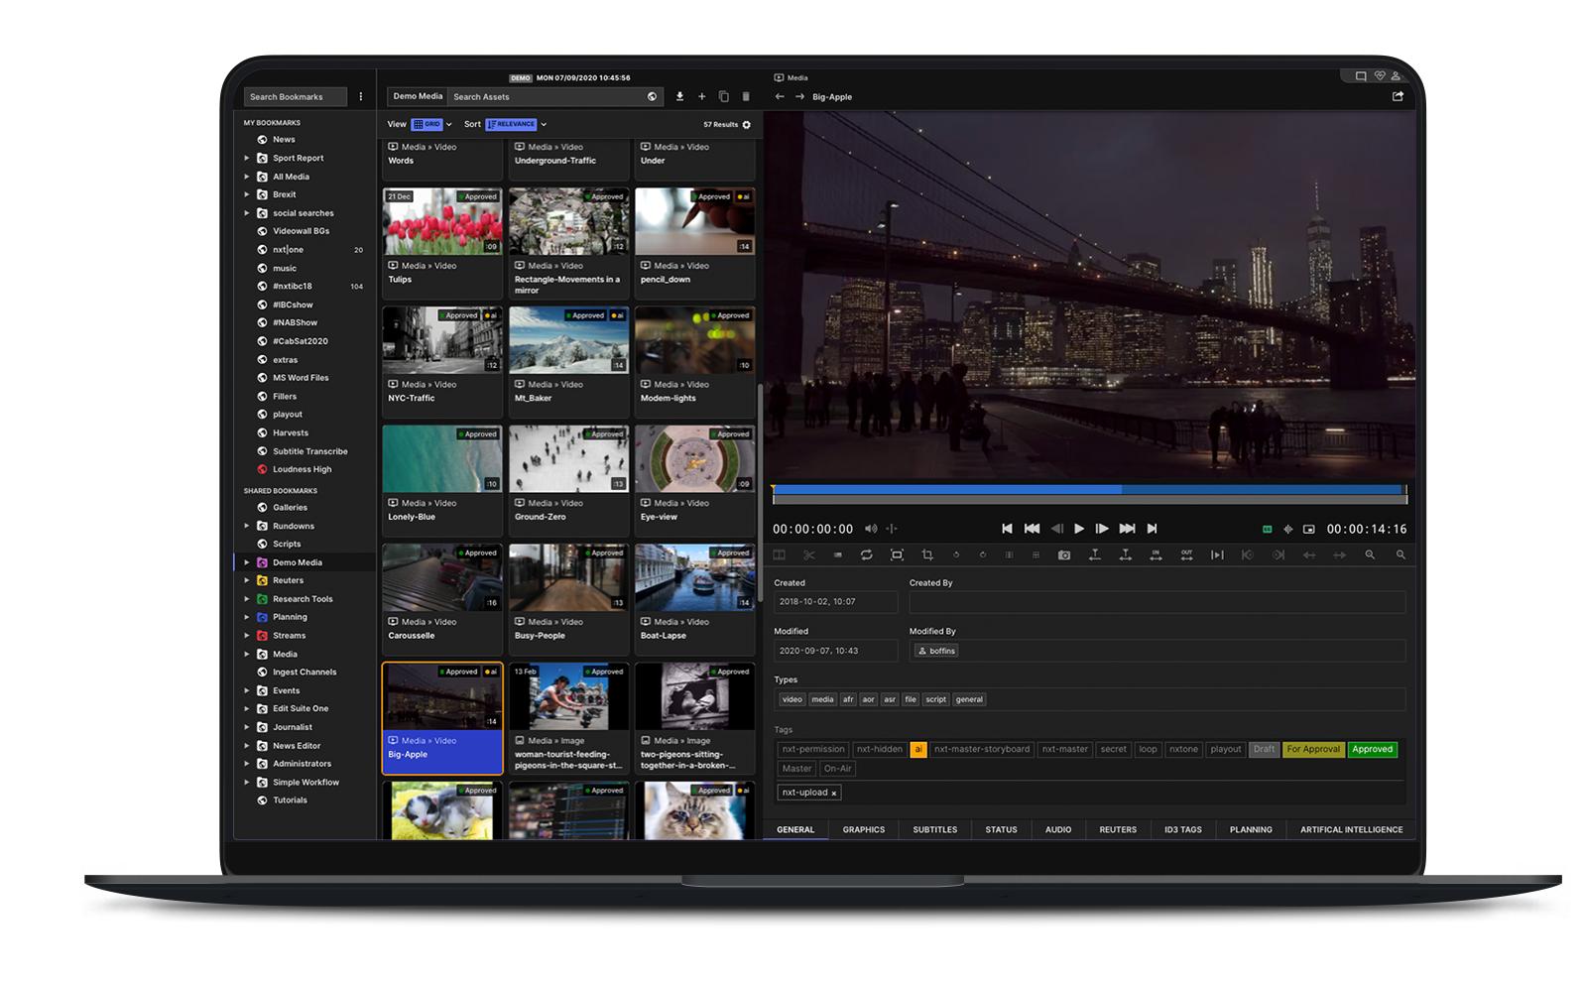Open the Tulips video thumbnail
1584x984 pixels.
point(442,221)
